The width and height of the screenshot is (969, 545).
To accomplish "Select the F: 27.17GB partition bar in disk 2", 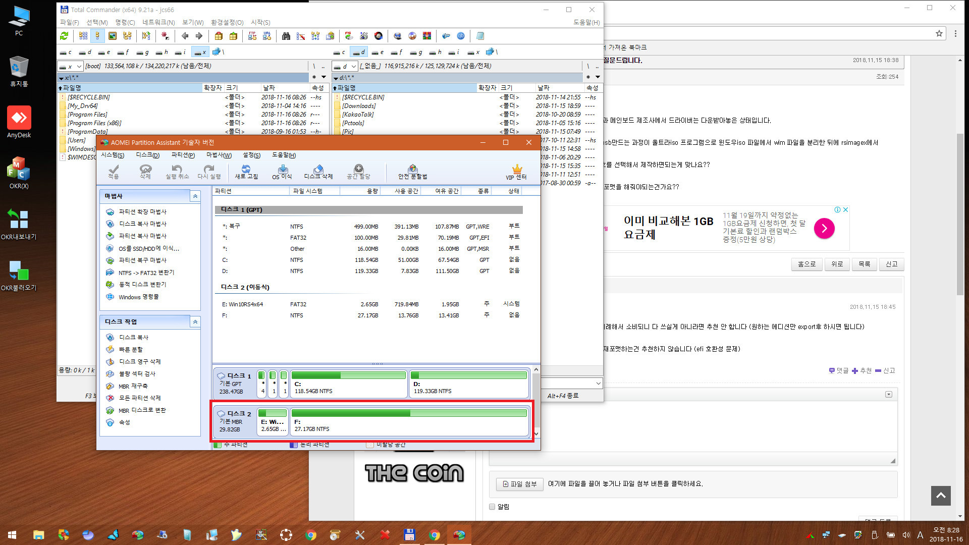I will pos(410,421).
